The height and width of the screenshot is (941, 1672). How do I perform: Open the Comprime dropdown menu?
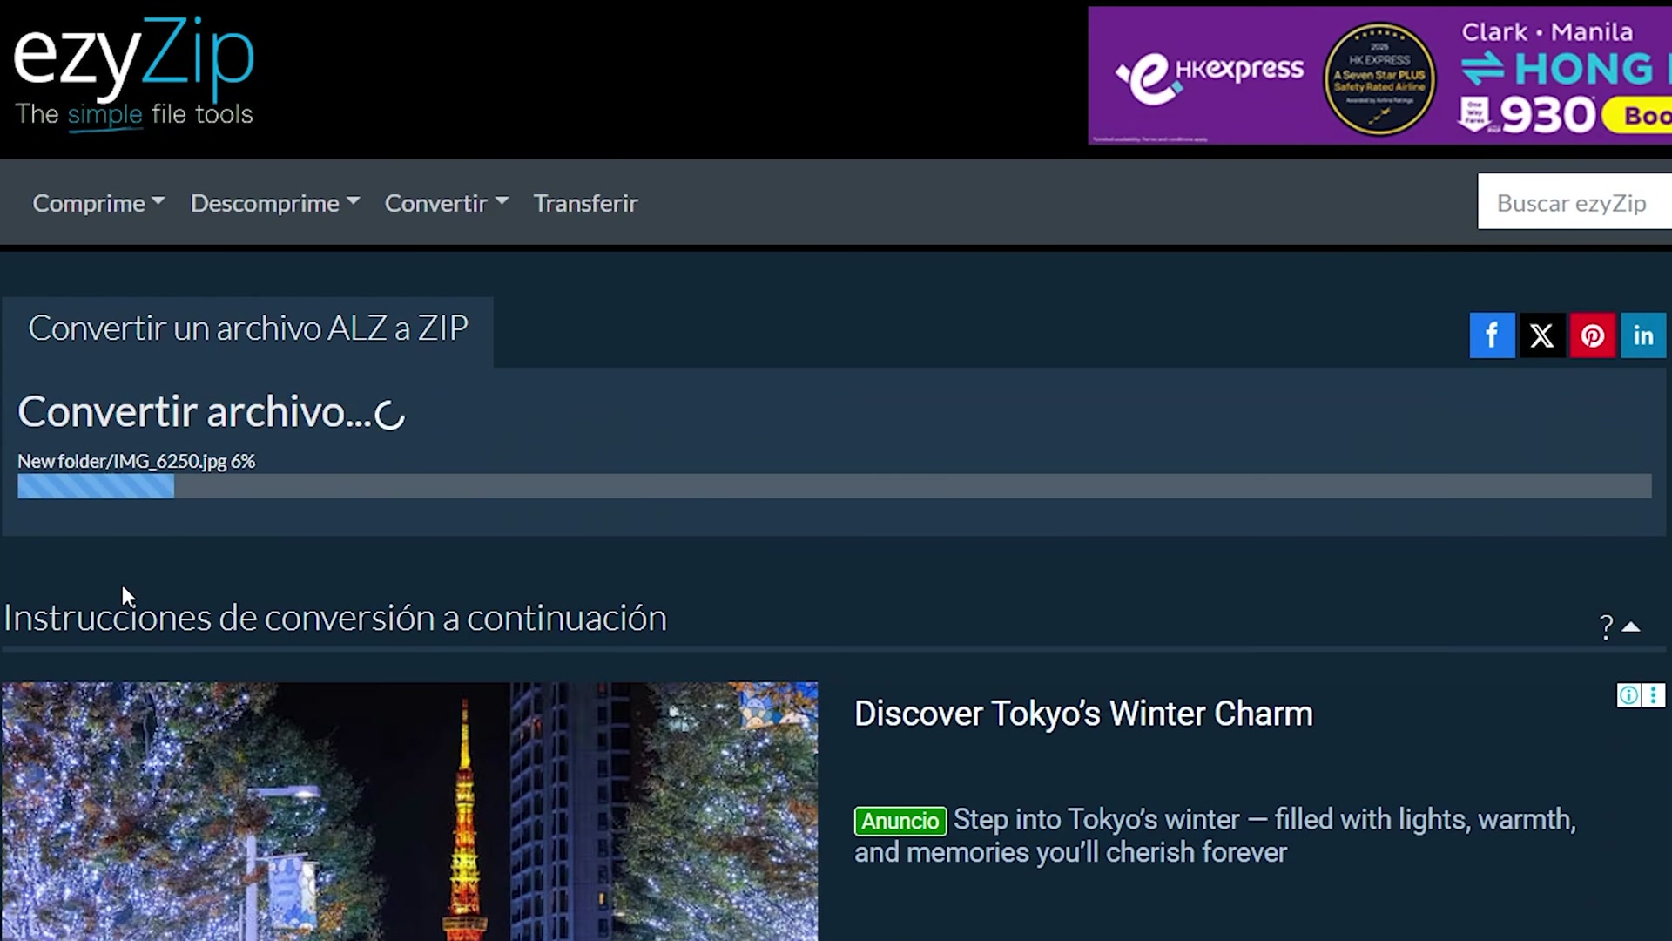pyautogui.click(x=98, y=203)
